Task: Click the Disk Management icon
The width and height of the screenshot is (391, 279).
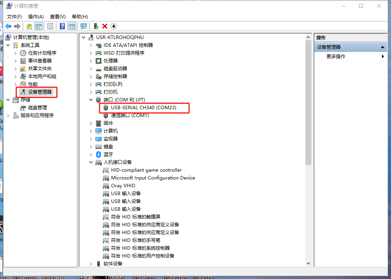Action: tap(23, 108)
